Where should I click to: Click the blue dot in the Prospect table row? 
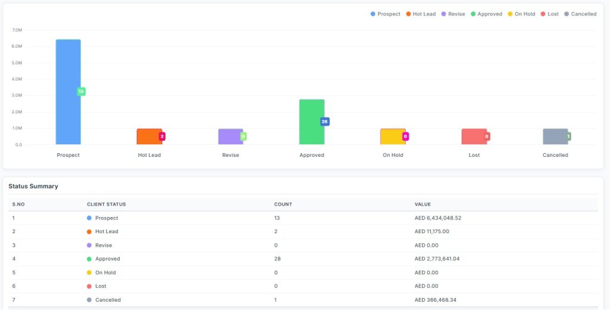coord(89,218)
